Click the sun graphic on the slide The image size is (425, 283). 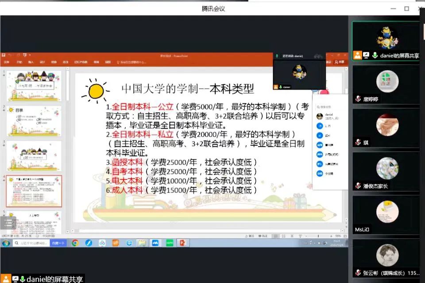[95, 90]
